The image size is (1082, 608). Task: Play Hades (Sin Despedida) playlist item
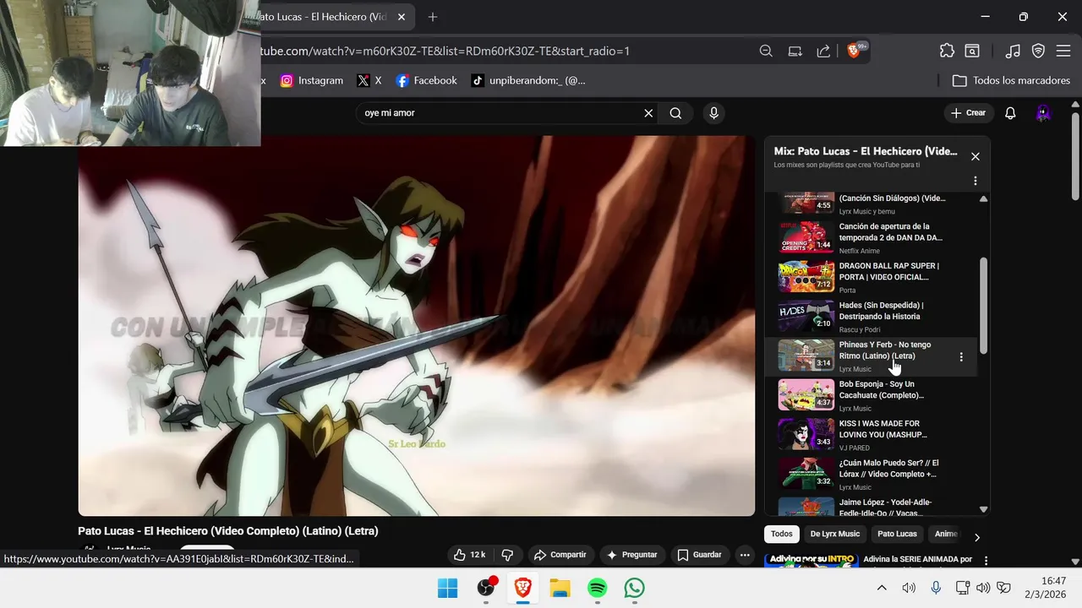point(871,317)
